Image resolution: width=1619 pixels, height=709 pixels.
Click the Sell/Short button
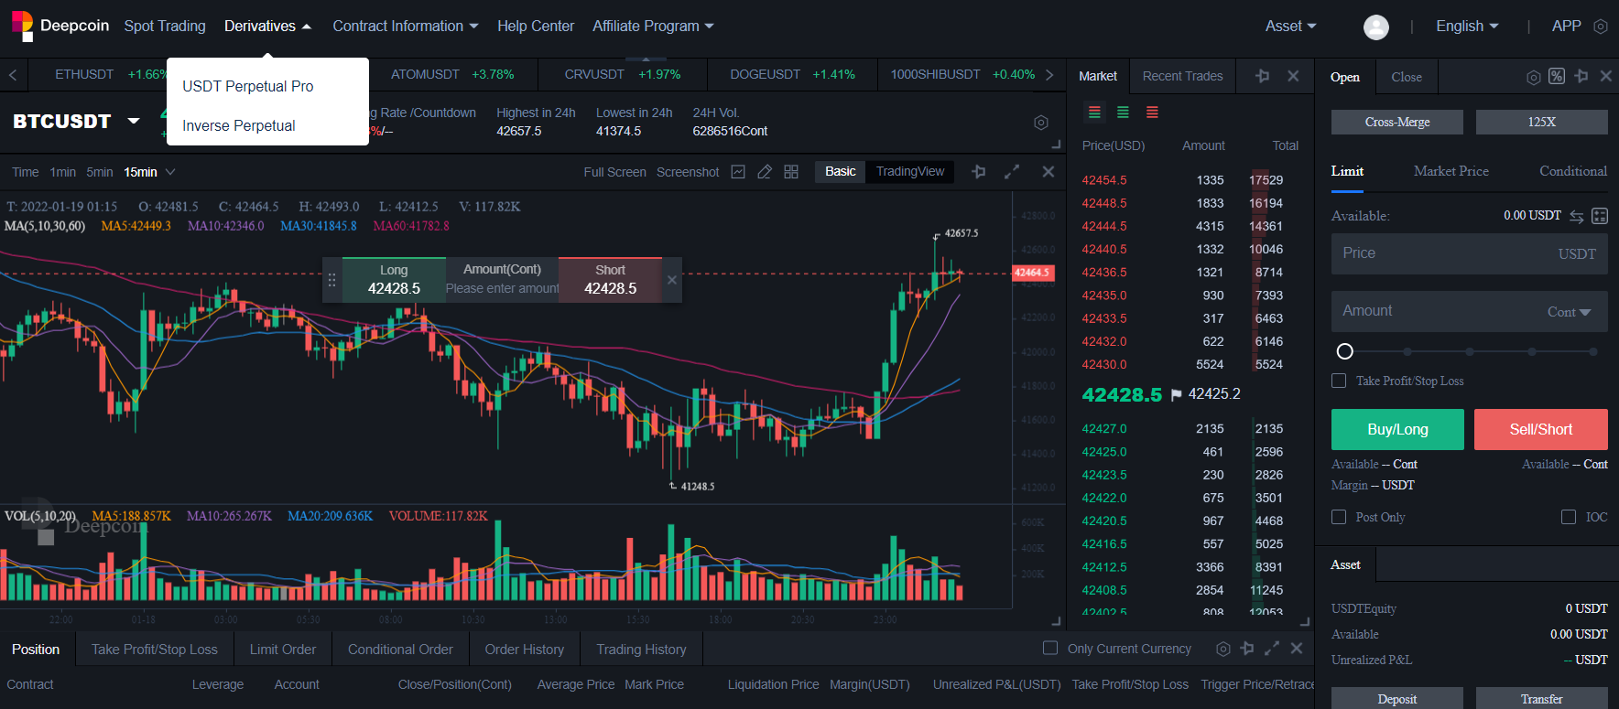click(1541, 429)
